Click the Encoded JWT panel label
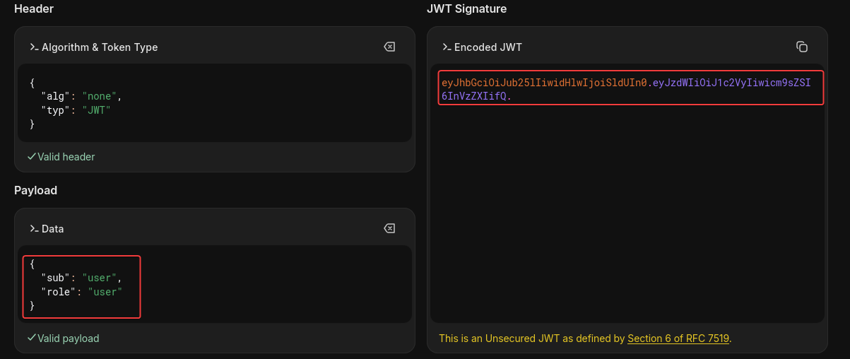The image size is (850, 359). point(488,47)
